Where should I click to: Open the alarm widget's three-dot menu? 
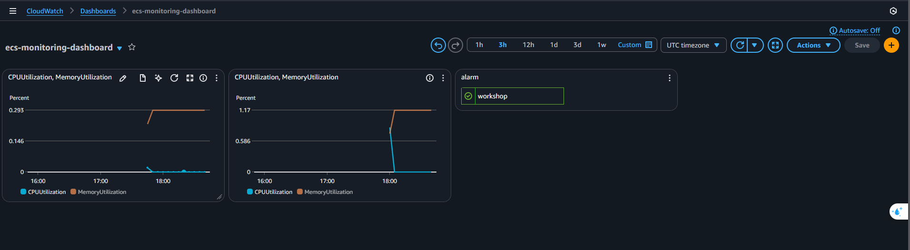tap(670, 78)
